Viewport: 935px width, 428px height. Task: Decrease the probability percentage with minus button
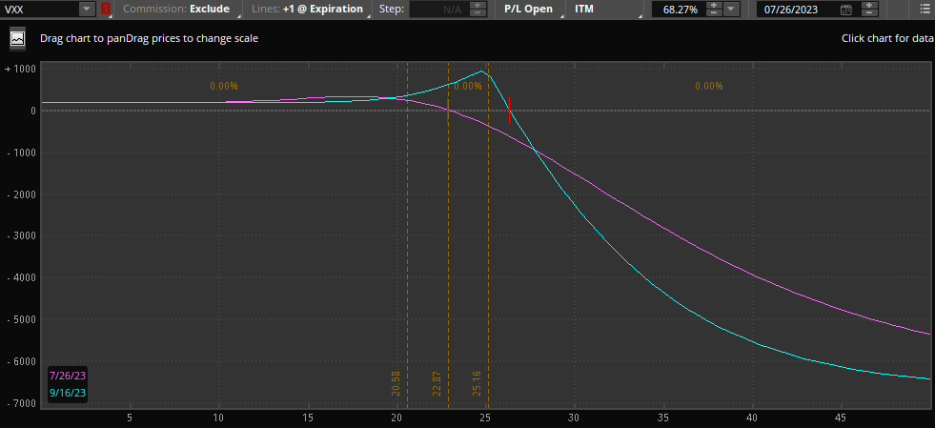click(712, 13)
